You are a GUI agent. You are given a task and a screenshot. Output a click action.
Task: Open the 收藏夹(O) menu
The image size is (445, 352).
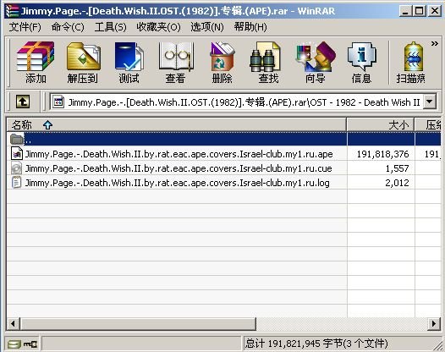[x=158, y=27]
